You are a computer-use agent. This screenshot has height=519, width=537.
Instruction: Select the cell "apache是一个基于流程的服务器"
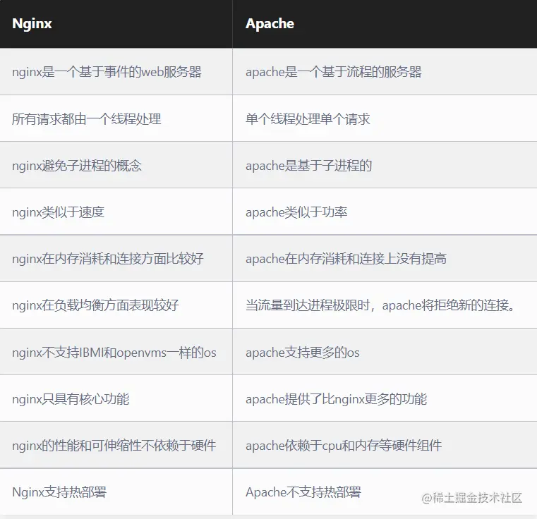click(x=385, y=71)
